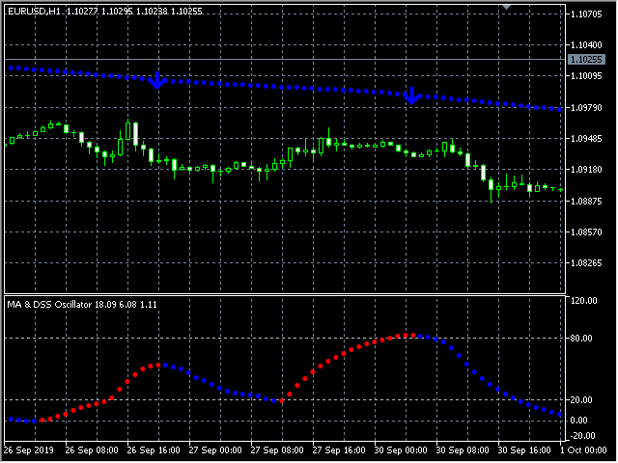Click the gray chart shift triangle marker
Image resolution: width=618 pixels, height=463 pixels.
[x=507, y=6]
